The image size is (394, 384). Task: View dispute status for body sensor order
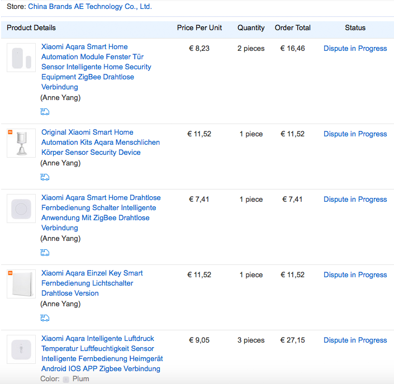point(355,134)
